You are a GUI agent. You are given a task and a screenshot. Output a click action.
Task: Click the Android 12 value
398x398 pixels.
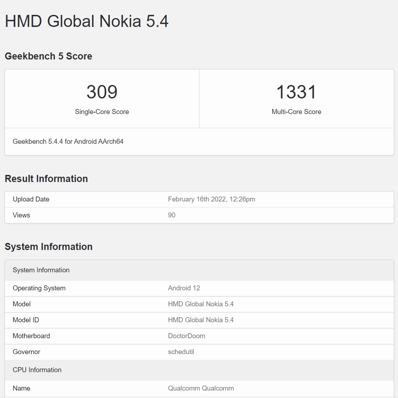pyautogui.click(x=184, y=288)
